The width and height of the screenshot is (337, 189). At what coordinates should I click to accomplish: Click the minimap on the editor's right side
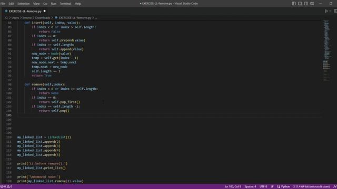click(x=326, y=50)
